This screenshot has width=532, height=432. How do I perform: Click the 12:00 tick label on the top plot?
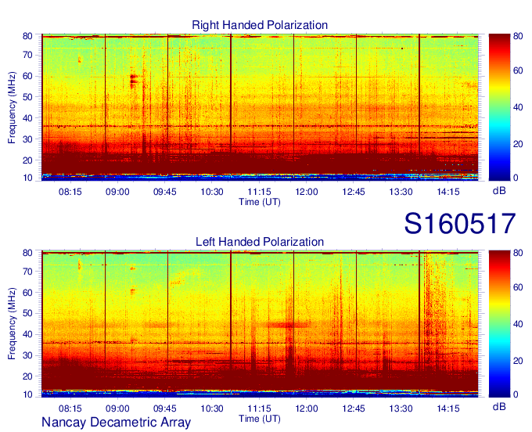point(307,192)
